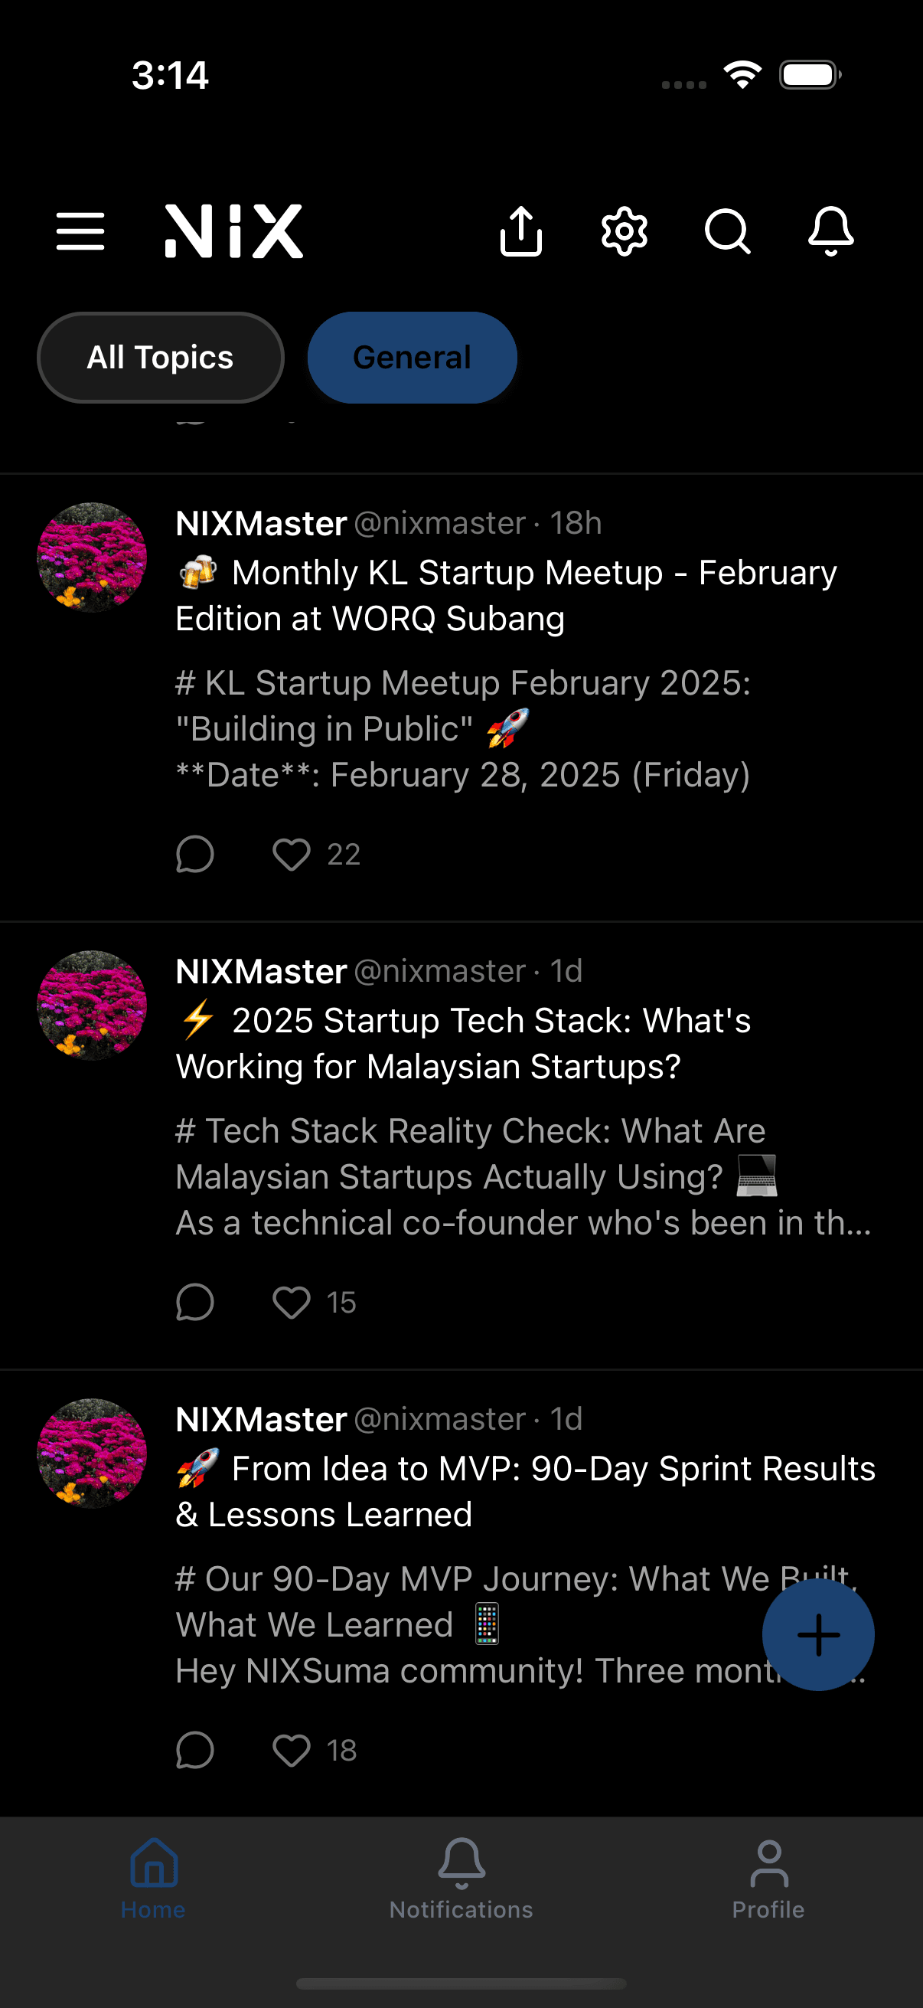Reply to the KL Startup Meetup post

point(194,855)
